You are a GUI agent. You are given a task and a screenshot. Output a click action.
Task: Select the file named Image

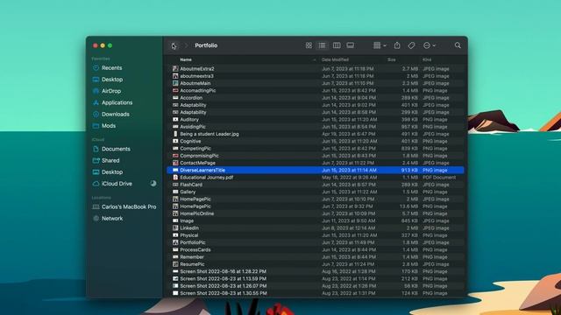tap(316, 220)
